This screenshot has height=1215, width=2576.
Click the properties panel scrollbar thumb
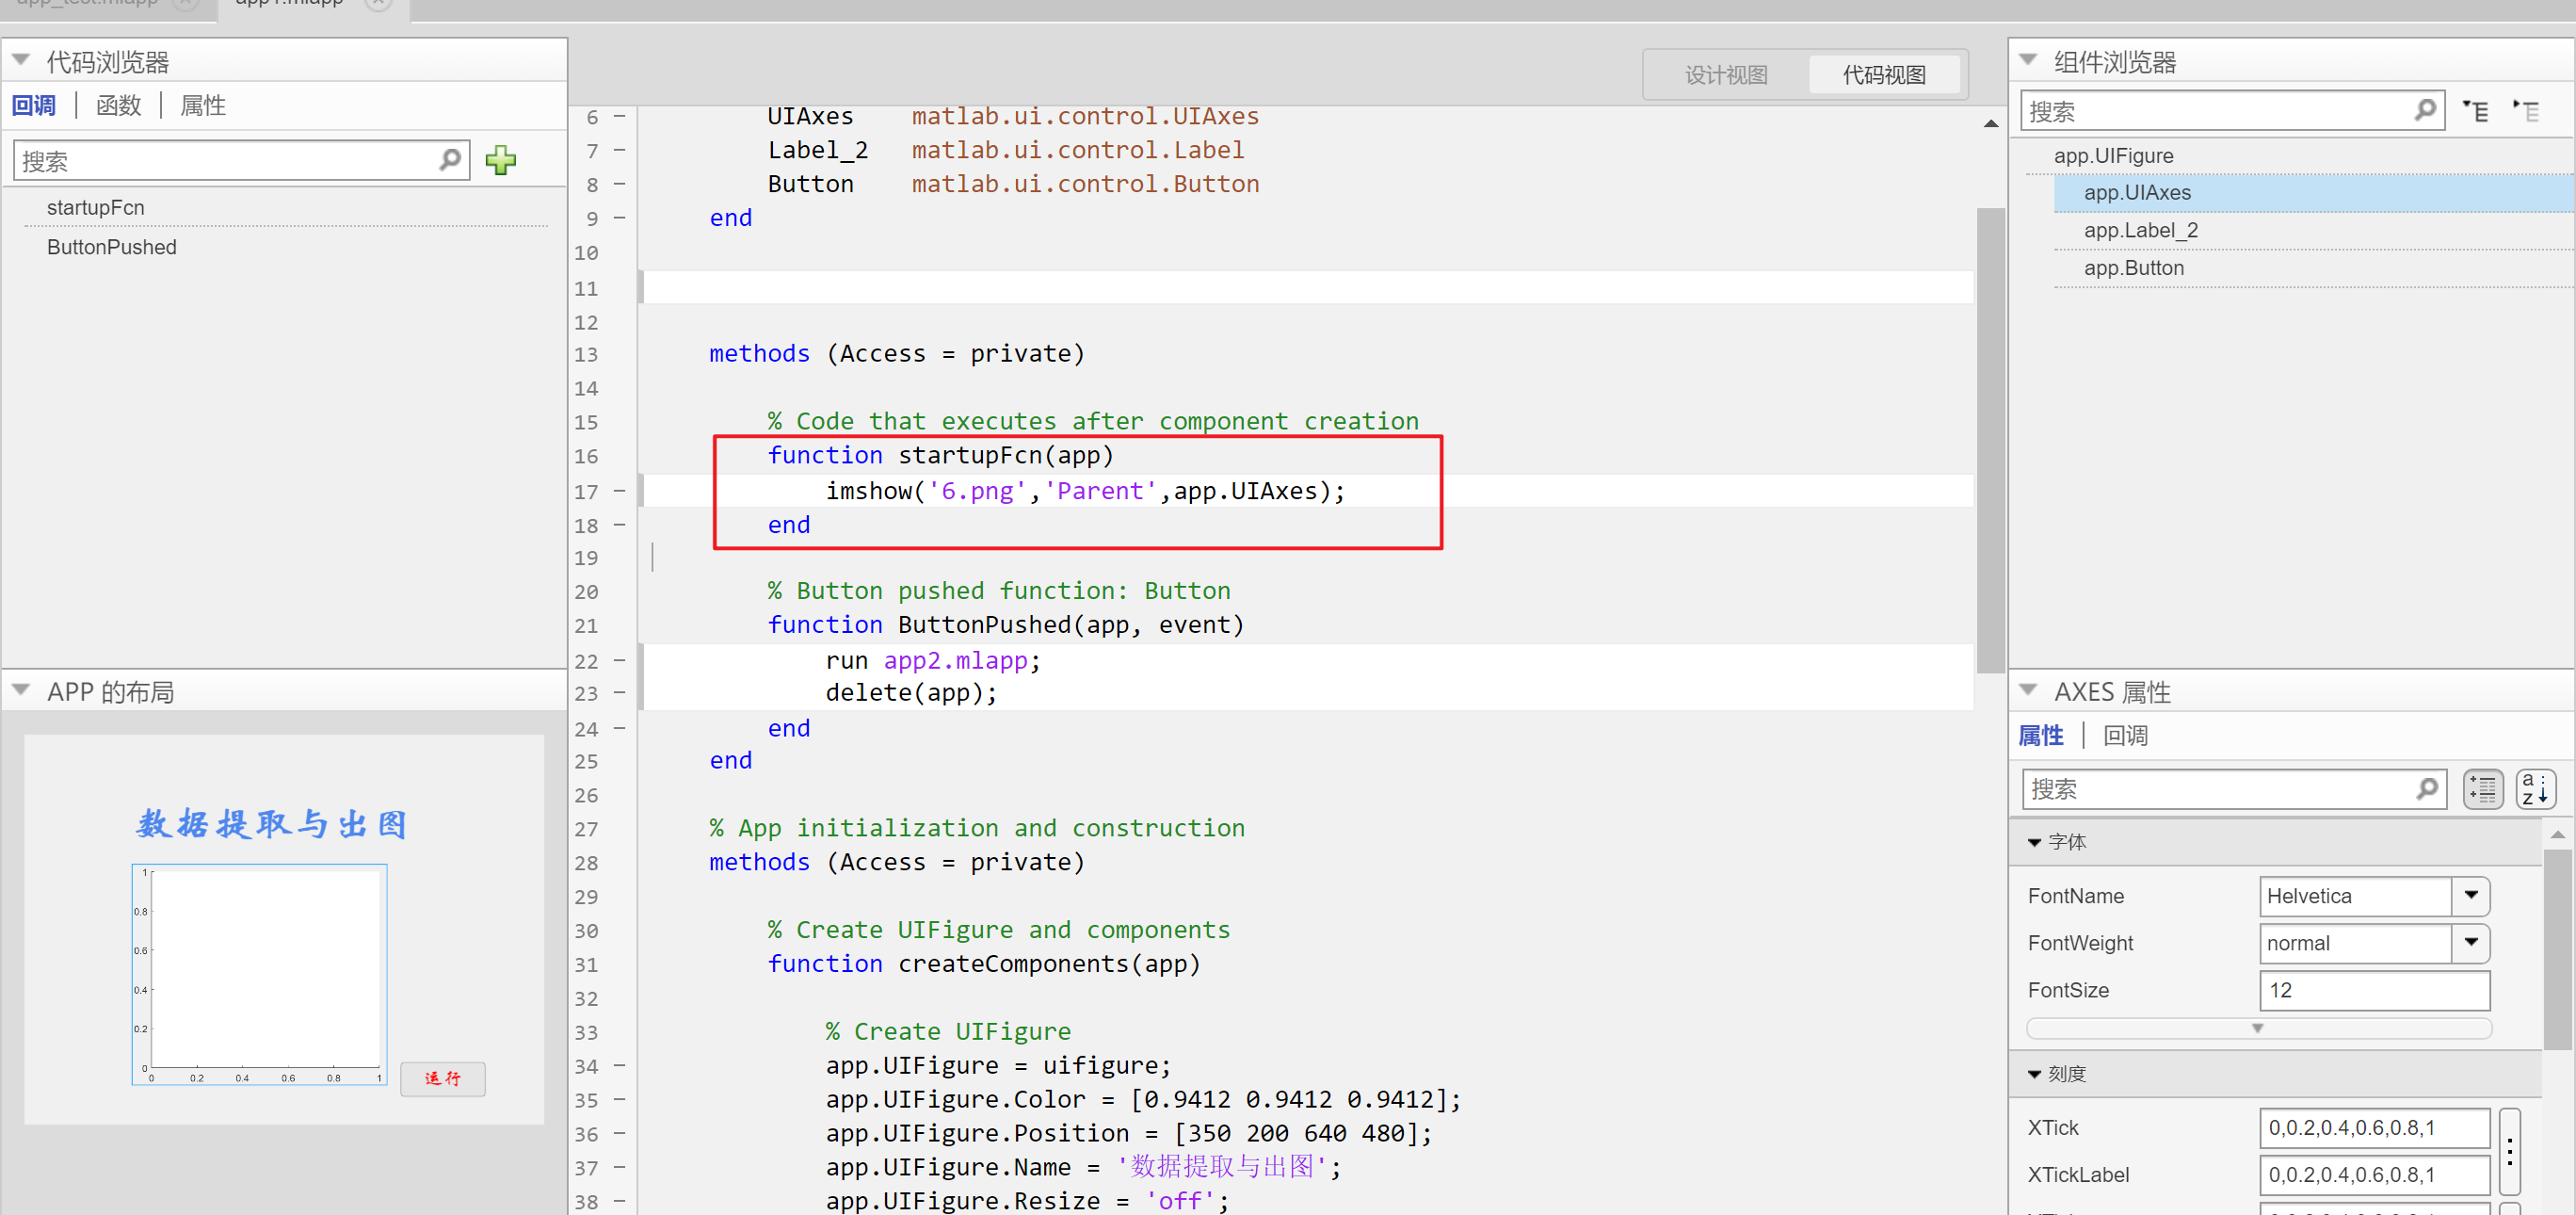2558,950
